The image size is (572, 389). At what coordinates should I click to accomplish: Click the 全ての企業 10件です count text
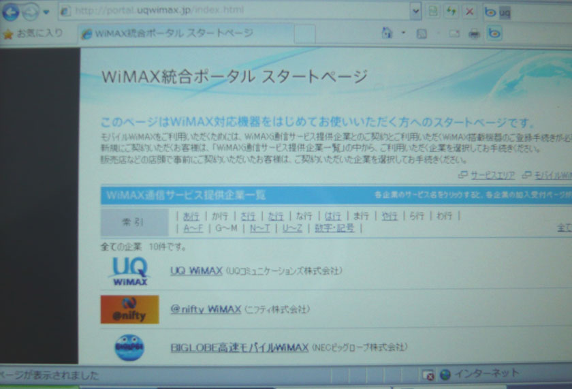point(144,247)
